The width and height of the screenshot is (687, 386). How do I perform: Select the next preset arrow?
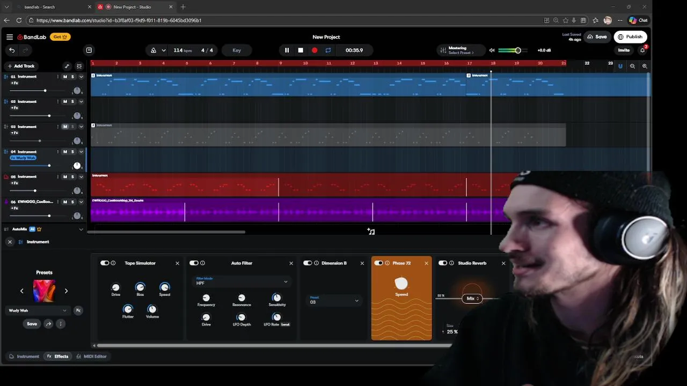[x=66, y=291]
